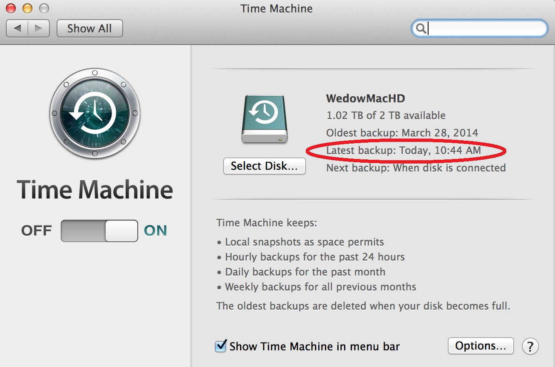Image resolution: width=555 pixels, height=367 pixels.
Task: Select the teal backup disk drive icon
Action: pos(265,119)
